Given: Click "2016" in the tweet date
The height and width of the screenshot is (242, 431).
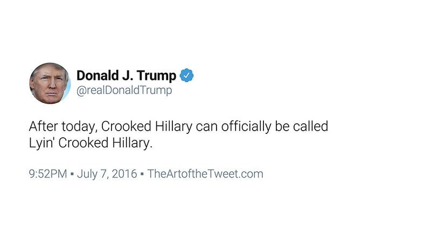Looking at the screenshot, I should (x=124, y=174).
